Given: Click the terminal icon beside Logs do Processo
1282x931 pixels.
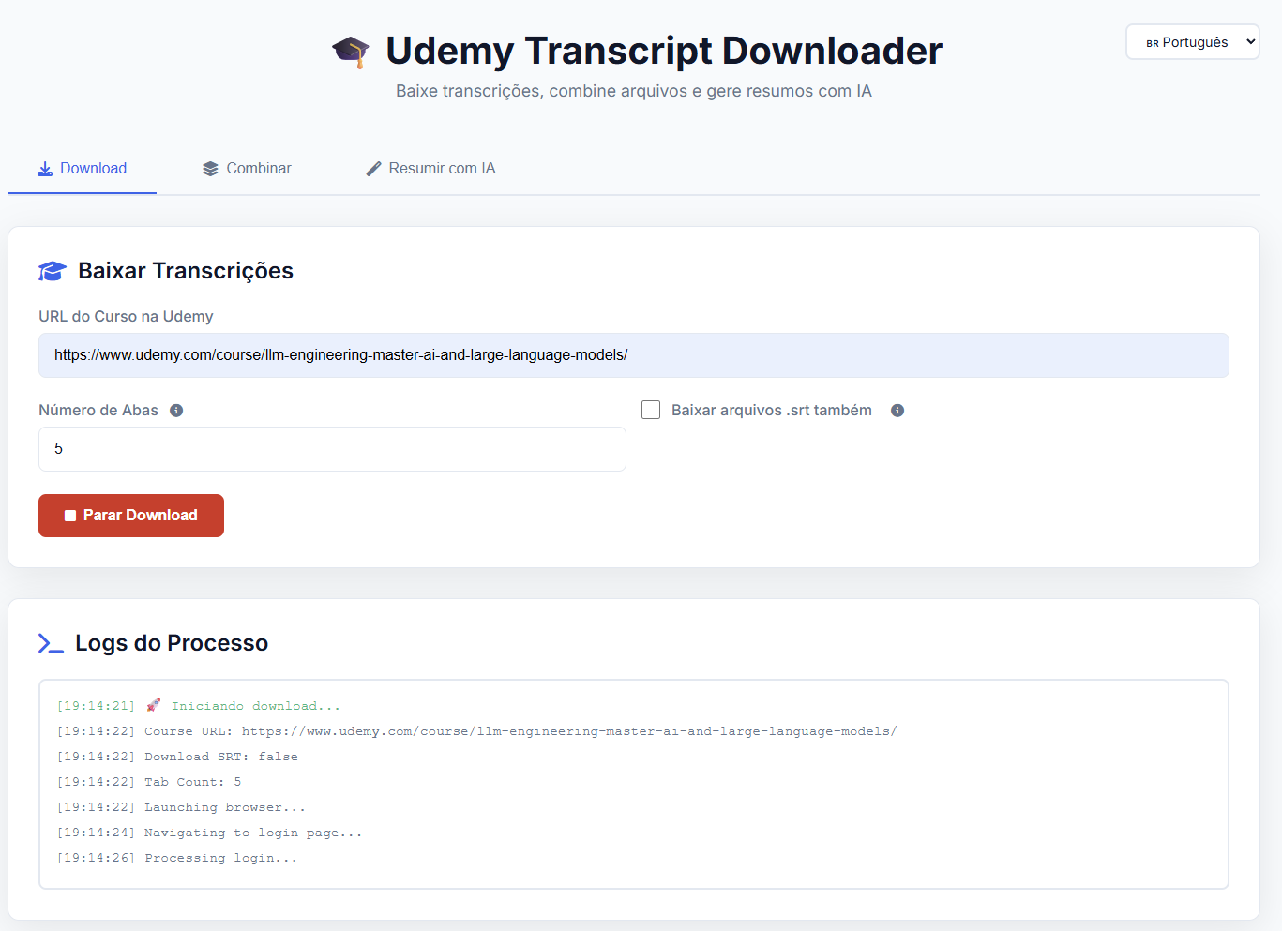Looking at the screenshot, I should click(50, 643).
